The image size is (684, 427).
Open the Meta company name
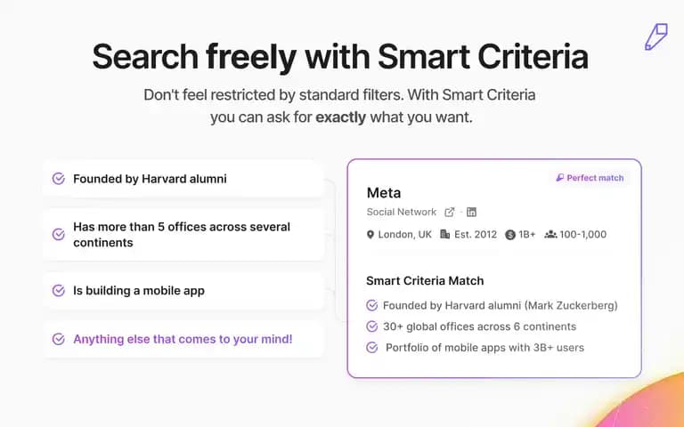click(384, 192)
